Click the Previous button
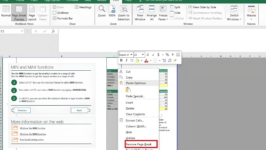 tap(21, 110)
